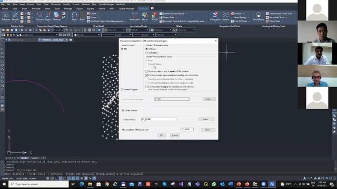The height and width of the screenshot is (189, 337).
Task: Click the Surface Name input field
Action: (158, 119)
